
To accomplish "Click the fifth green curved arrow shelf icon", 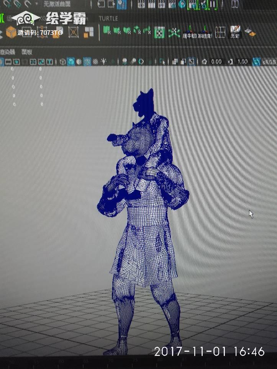I will 147,30.
